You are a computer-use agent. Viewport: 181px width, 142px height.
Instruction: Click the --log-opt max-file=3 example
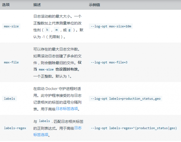(109, 62)
